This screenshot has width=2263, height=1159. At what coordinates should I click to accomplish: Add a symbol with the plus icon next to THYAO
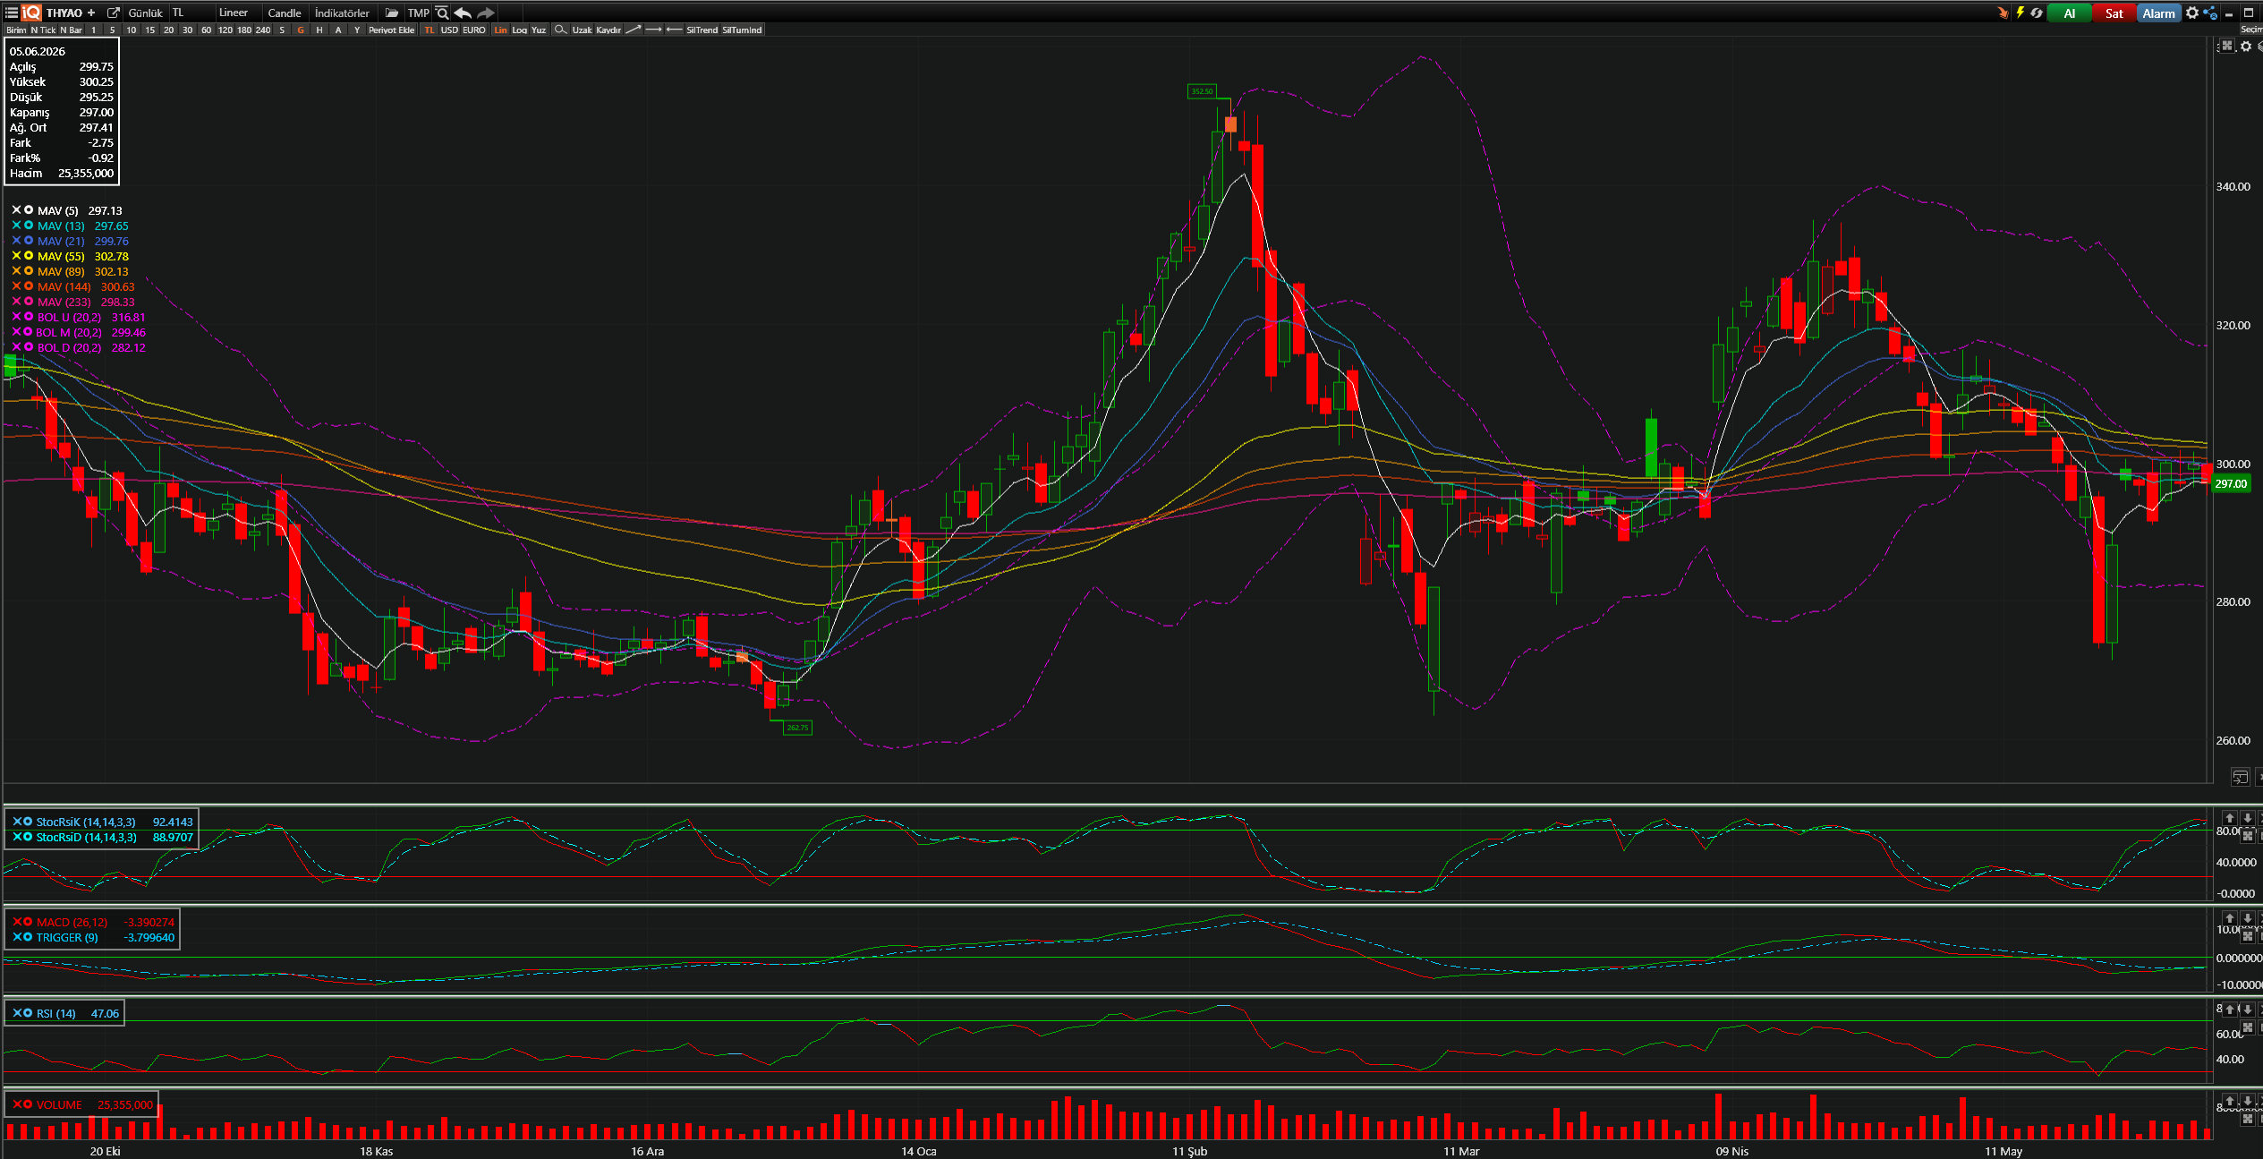[x=91, y=13]
